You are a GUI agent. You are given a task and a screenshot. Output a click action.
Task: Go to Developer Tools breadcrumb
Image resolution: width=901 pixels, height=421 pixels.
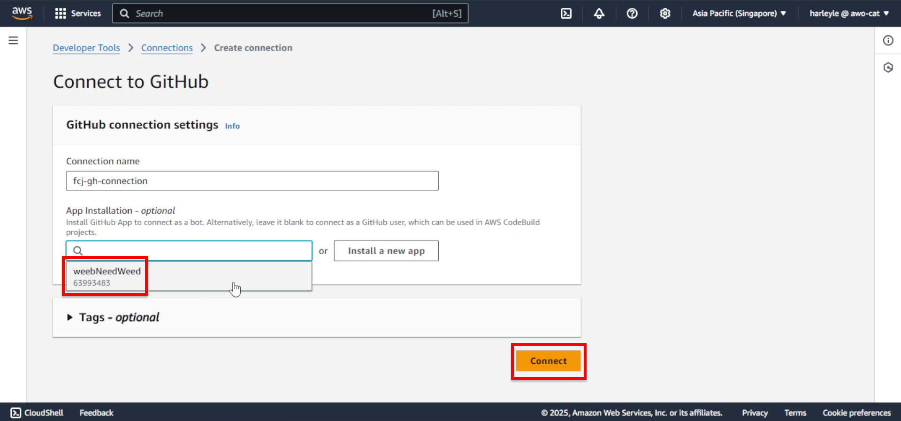click(x=86, y=48)
